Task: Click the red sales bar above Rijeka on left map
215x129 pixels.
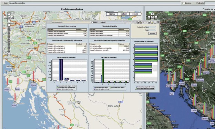Action: coord(33,76)
